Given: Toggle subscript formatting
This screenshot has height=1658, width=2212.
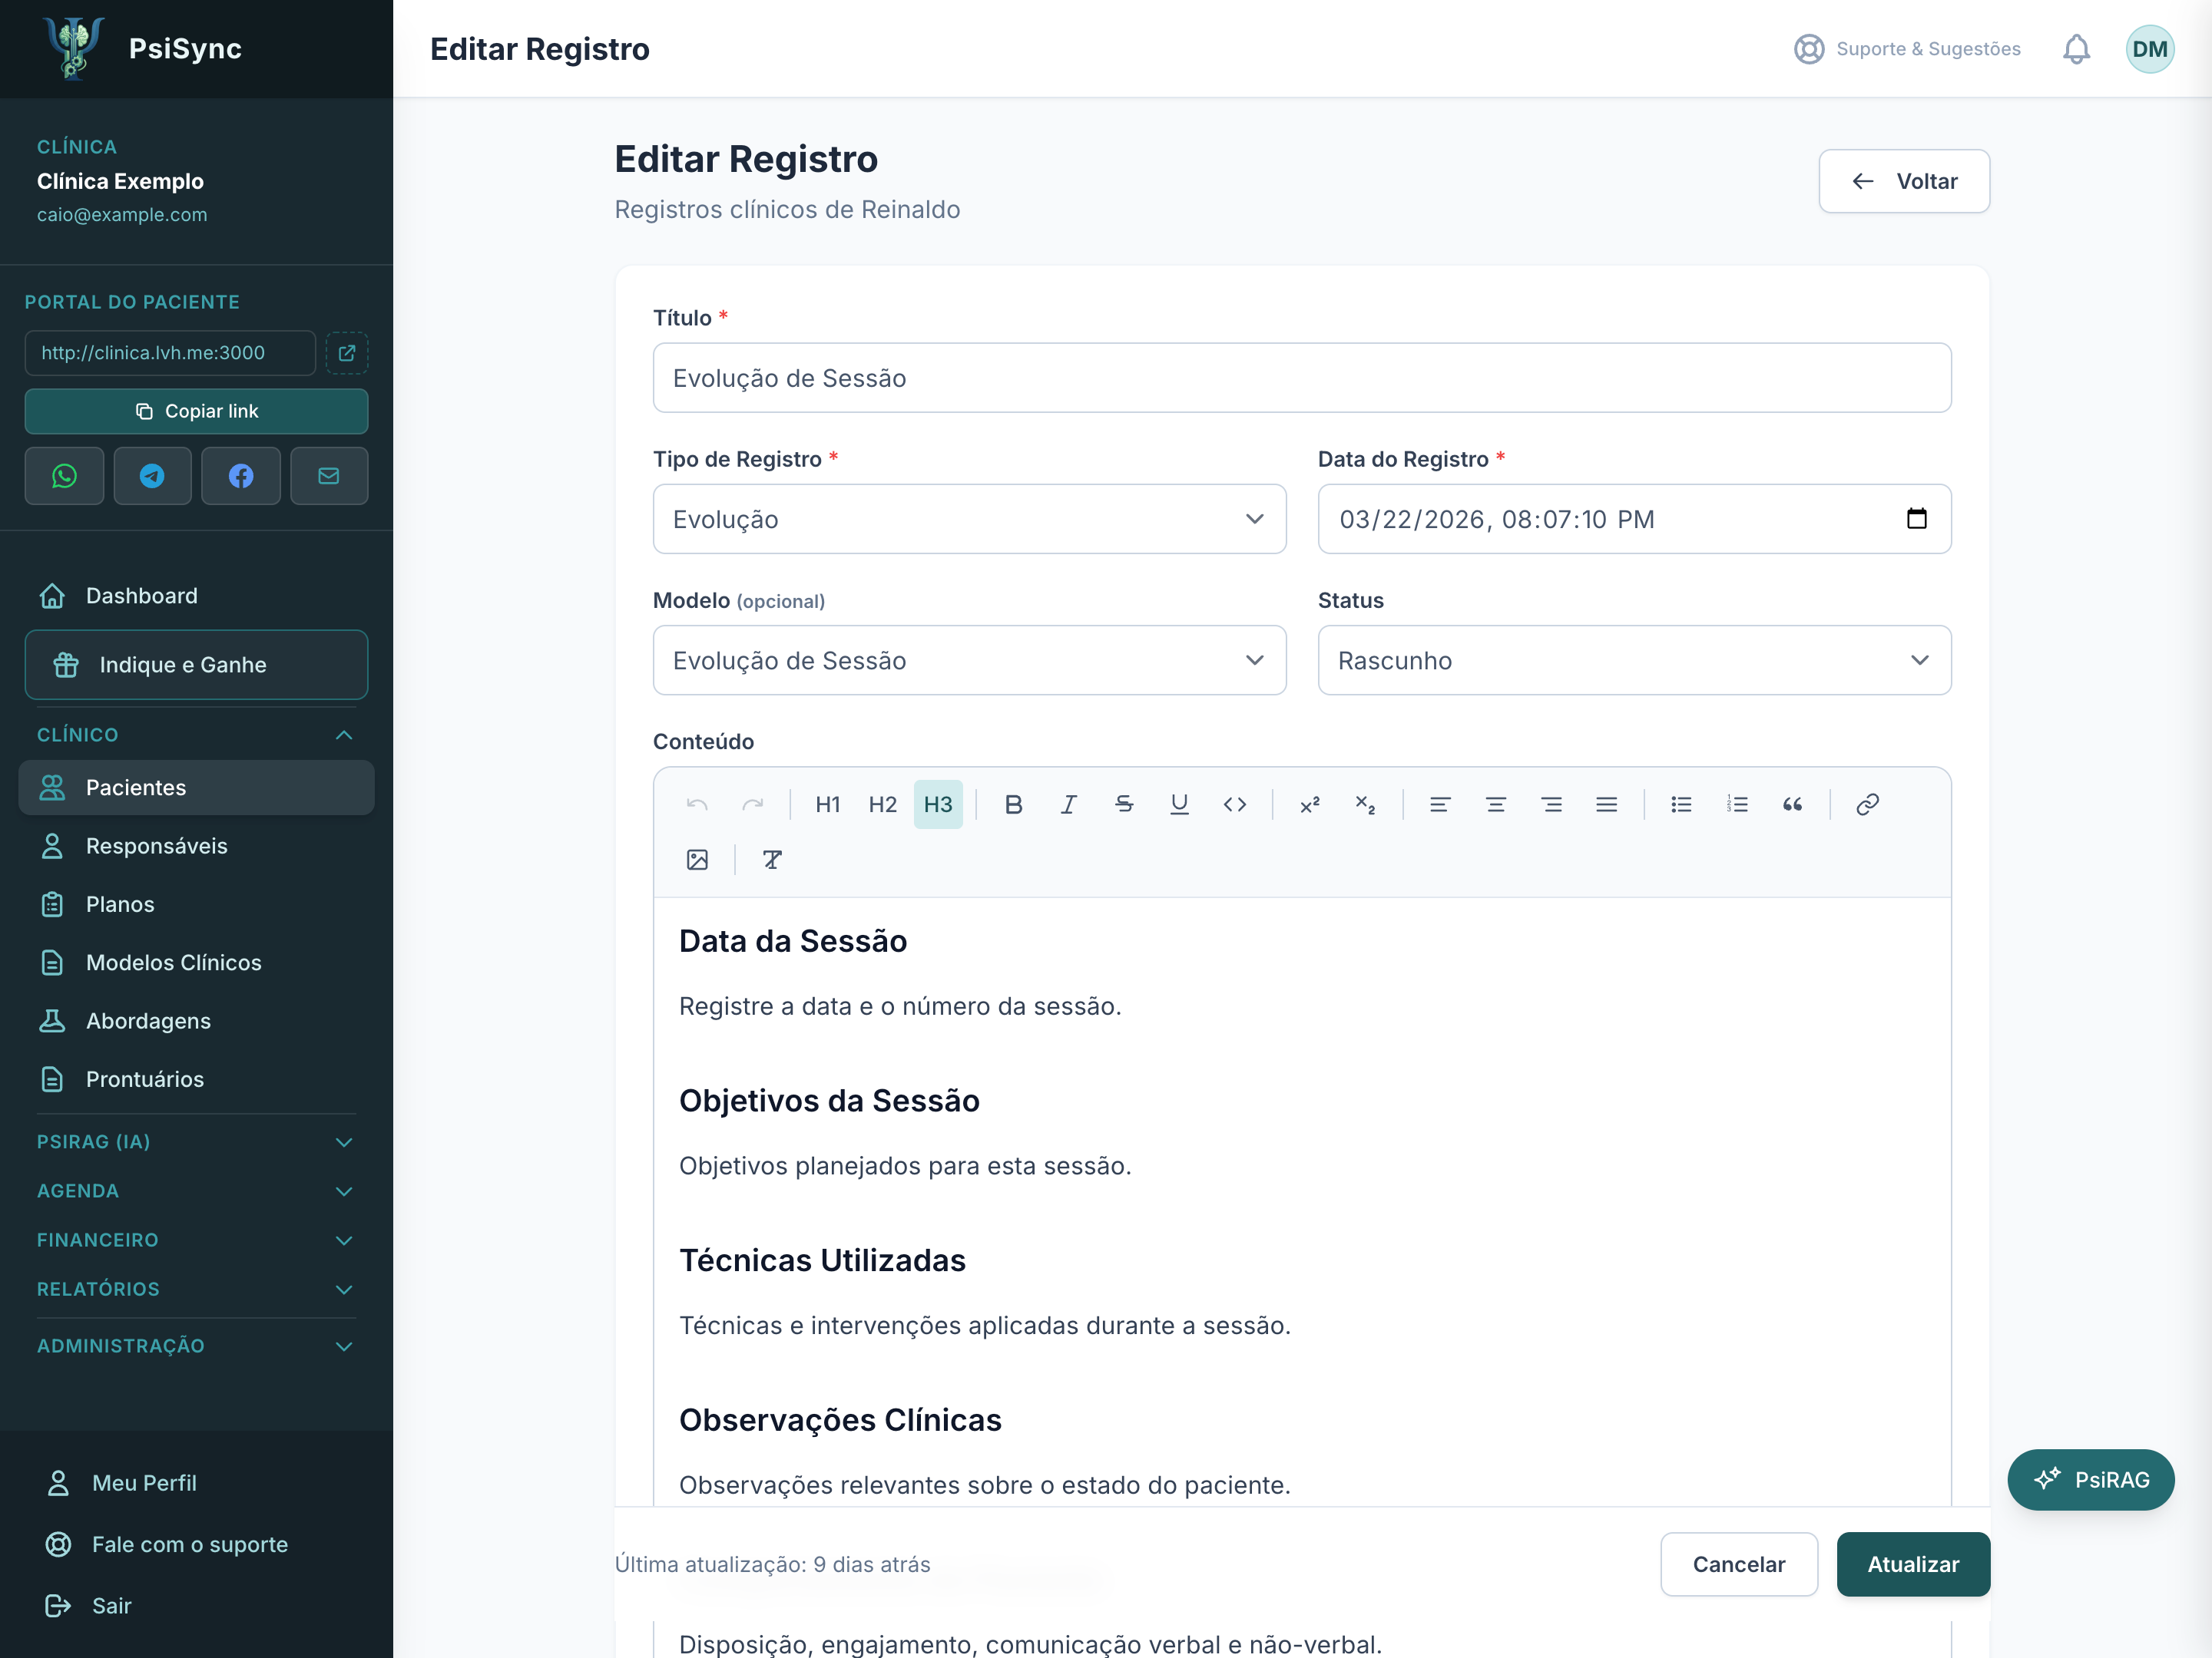Looking at the screenshot, I should (1365, 804).
